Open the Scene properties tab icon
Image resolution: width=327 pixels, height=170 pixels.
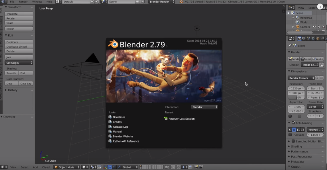click(x=309, y=39)
